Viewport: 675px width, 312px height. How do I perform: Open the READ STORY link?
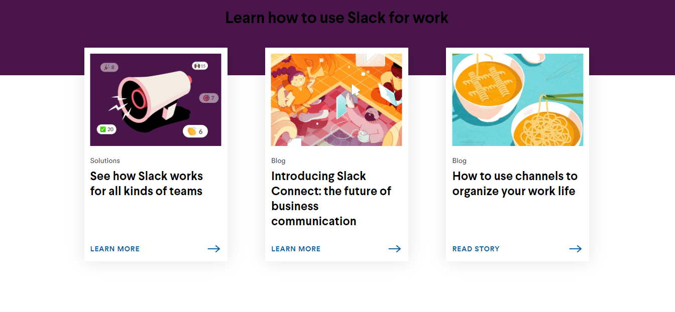click(x=476, y=248)
